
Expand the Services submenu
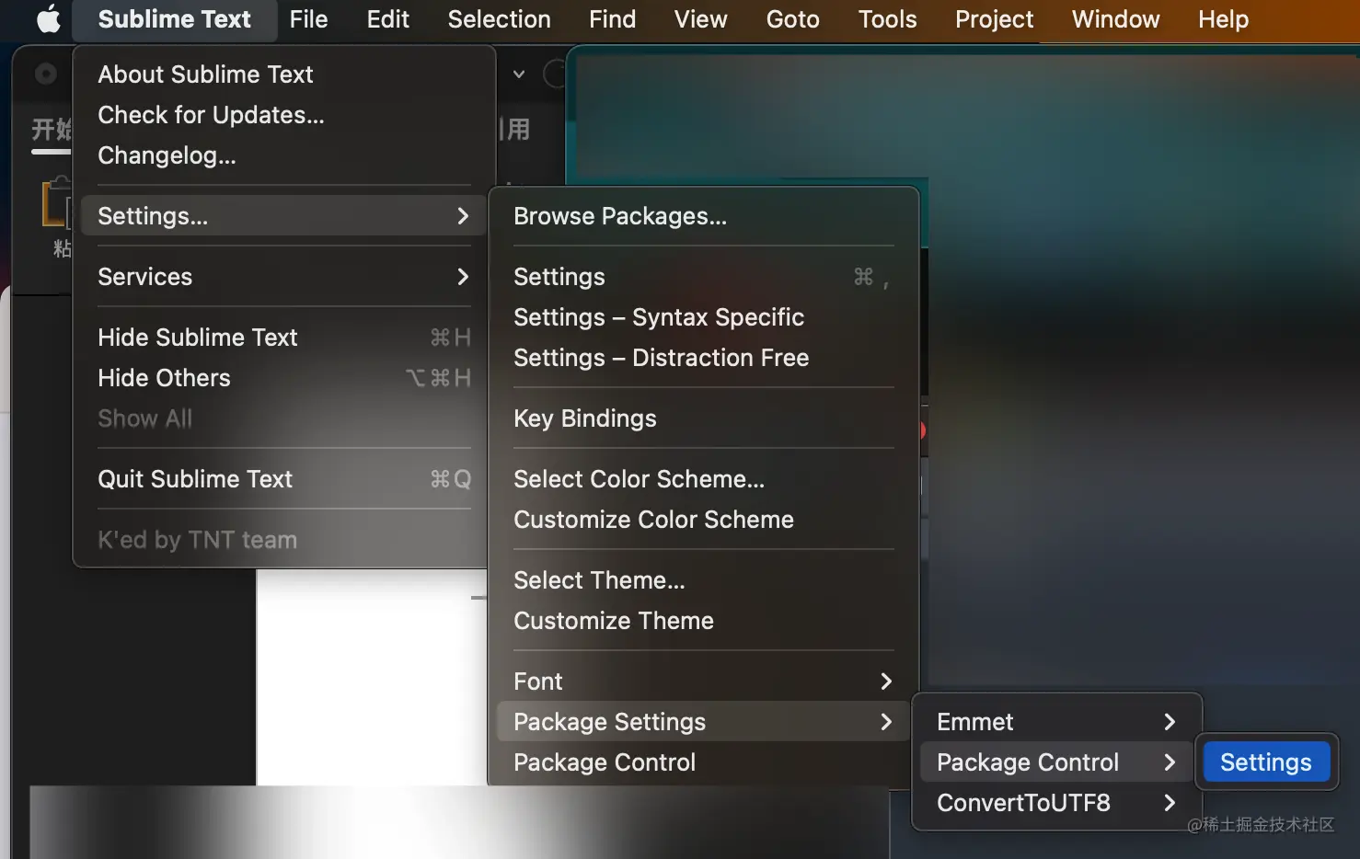click(283, 277)
